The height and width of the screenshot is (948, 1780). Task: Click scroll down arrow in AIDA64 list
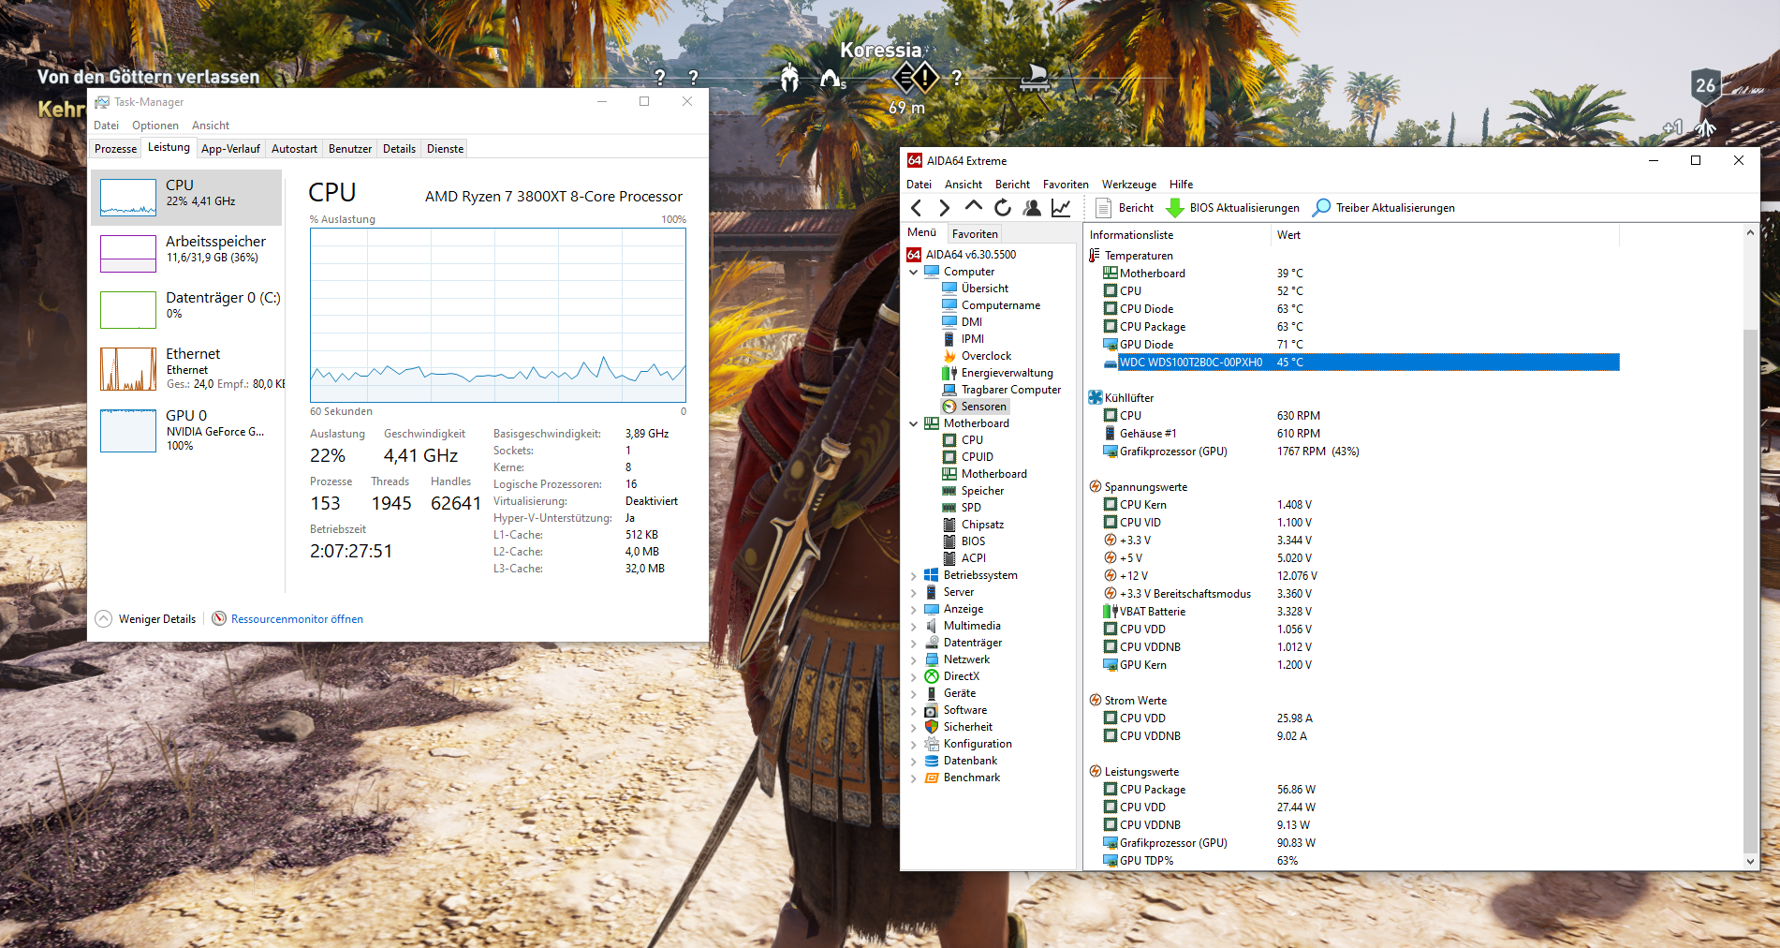[1750, 862]
